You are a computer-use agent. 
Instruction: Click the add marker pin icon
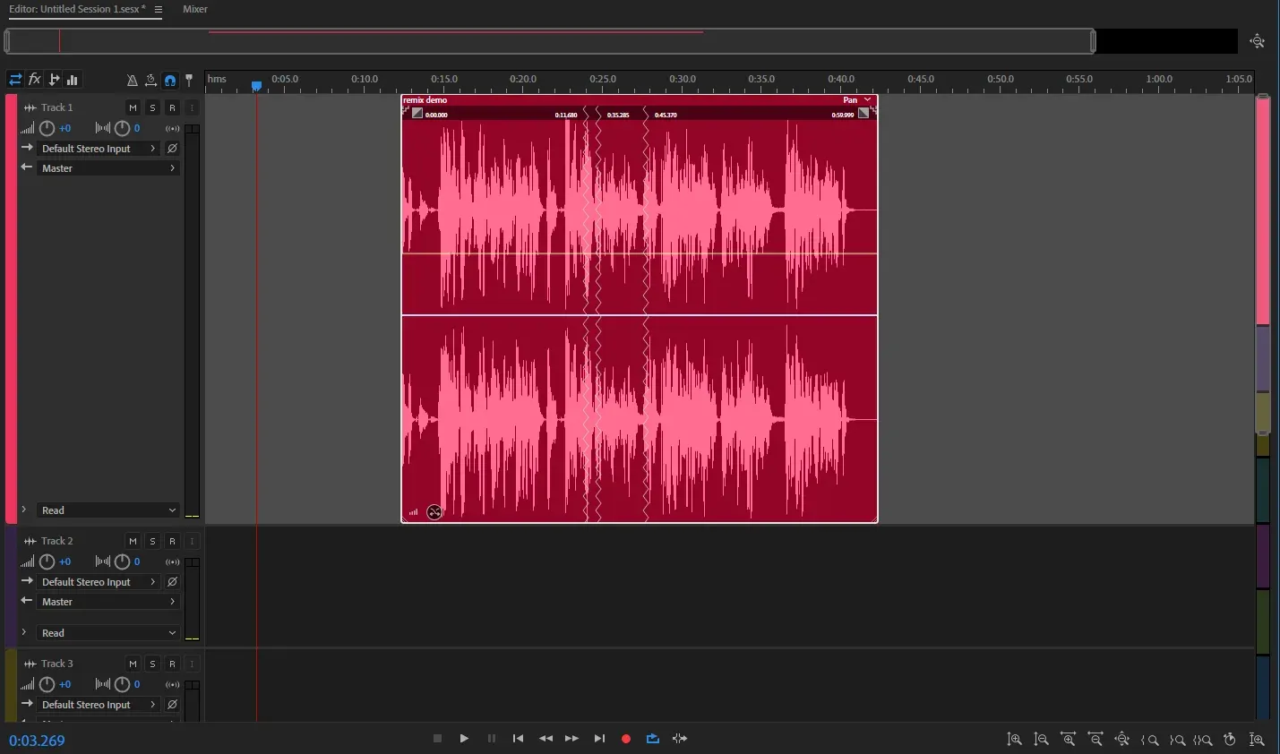point(189,81)
